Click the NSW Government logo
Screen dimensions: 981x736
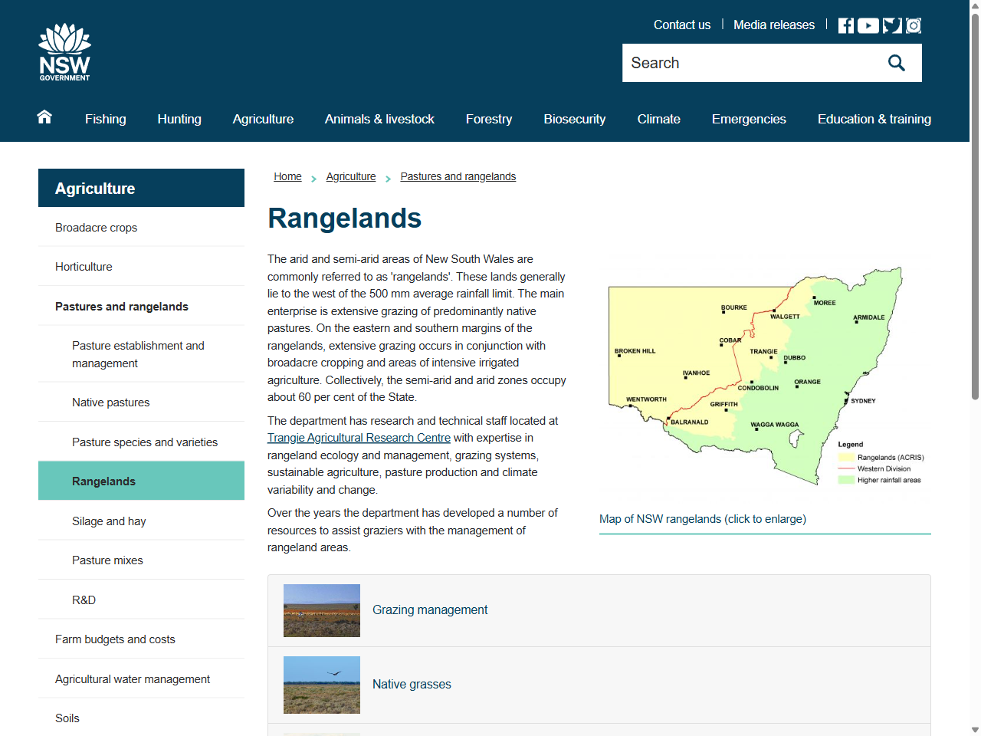point(64,51)
